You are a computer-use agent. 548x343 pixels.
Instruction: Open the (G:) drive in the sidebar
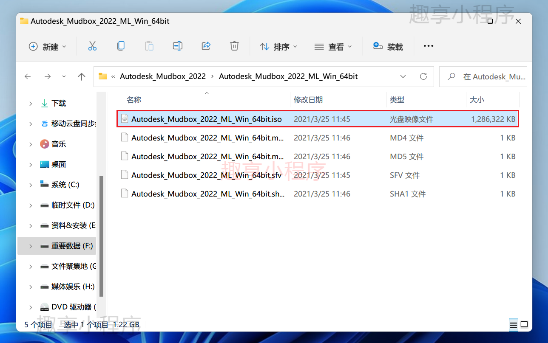tap(68, 266)
